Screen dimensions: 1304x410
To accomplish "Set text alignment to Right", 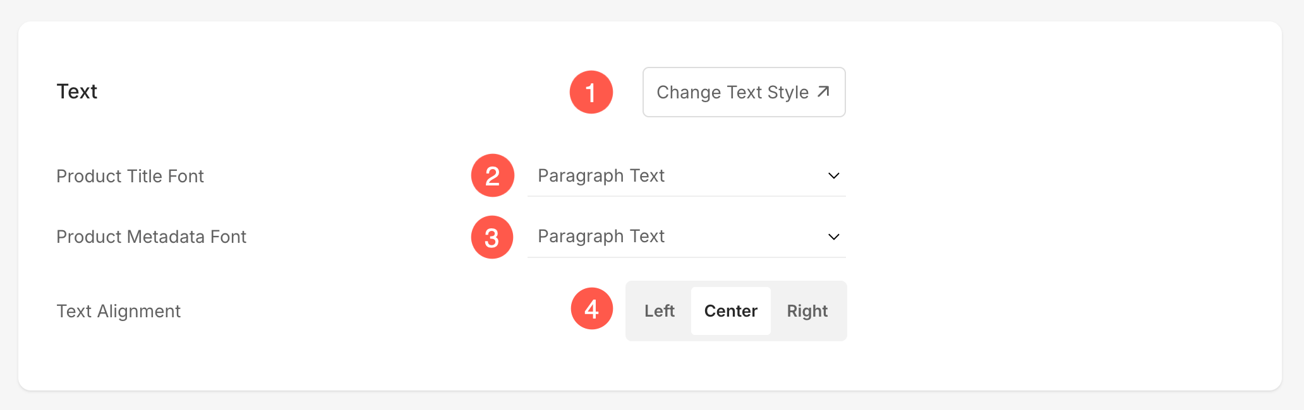I will 807,311.
